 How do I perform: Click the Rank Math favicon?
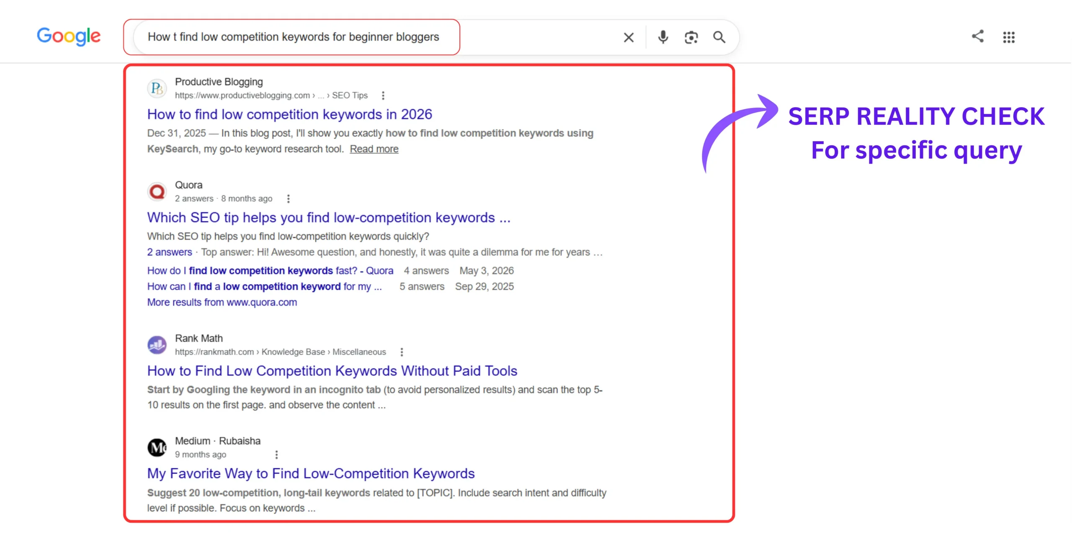[x=157, y=345]
